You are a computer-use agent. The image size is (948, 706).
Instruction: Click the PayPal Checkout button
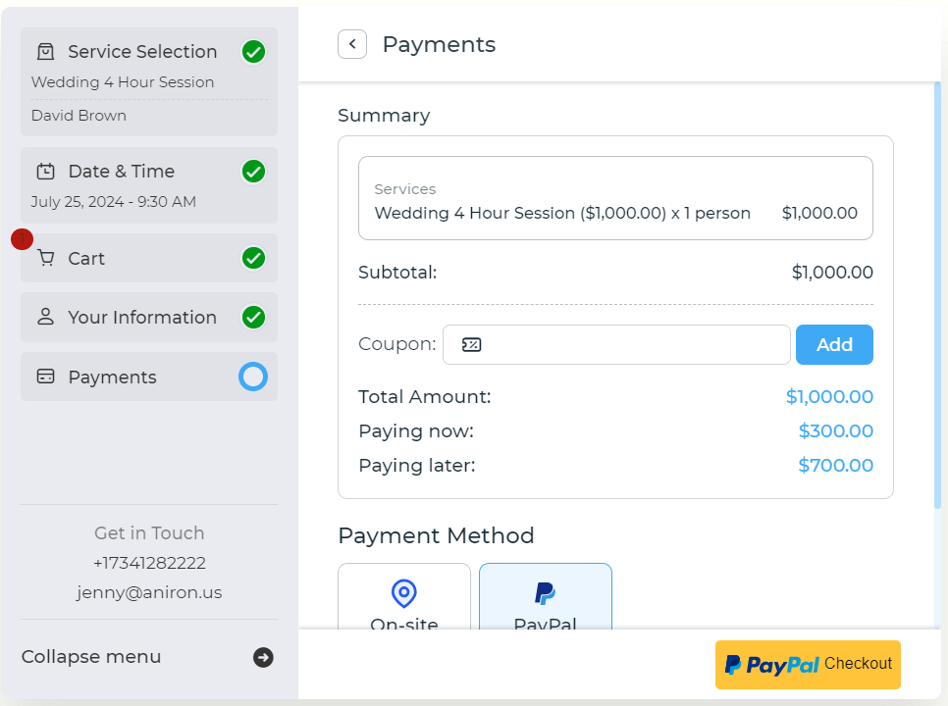(x=808, y=665)
